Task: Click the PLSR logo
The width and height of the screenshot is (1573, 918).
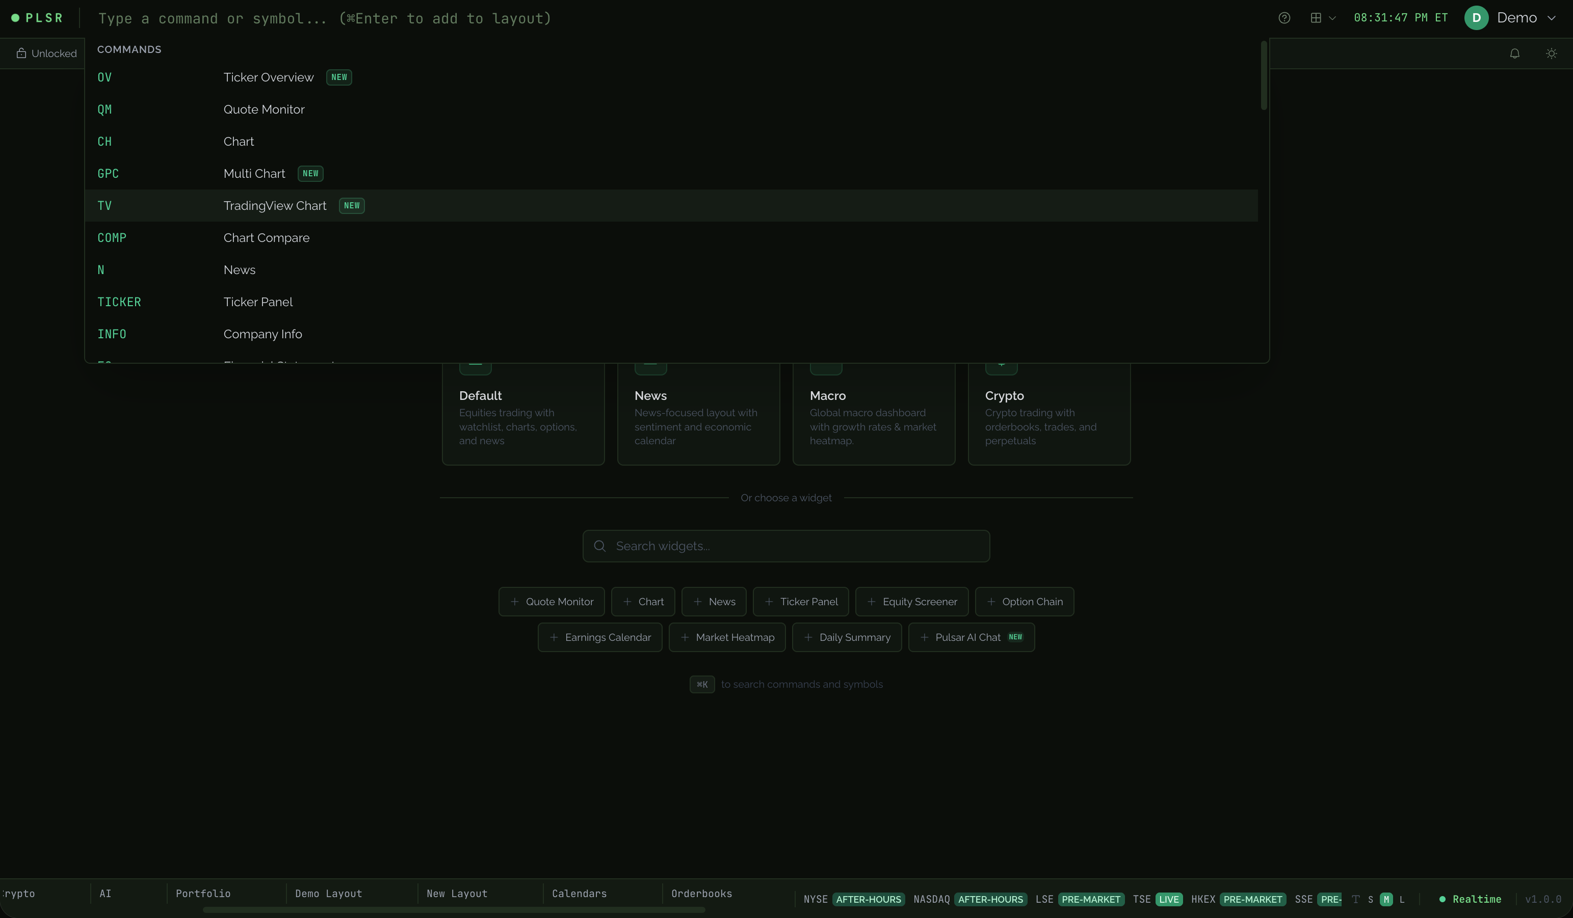Action: (37, 17)
